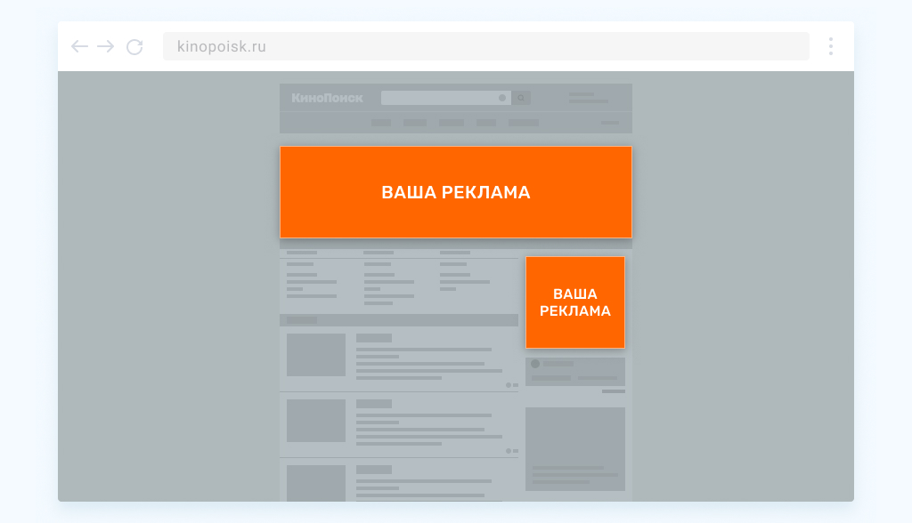Click the browser back arrow
Image resolution: width=912 pixels, height=523 pixels.
click(79, 46)
